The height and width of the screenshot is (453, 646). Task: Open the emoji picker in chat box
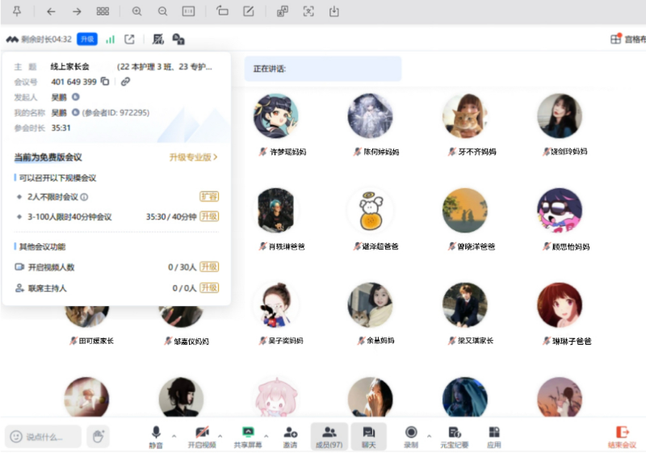[x=16, y=436]
